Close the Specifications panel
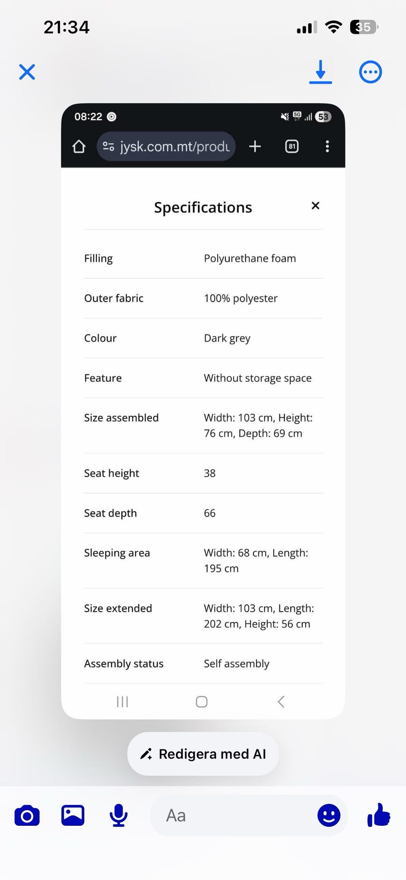 pyautogui.click(x=315, y=206)
